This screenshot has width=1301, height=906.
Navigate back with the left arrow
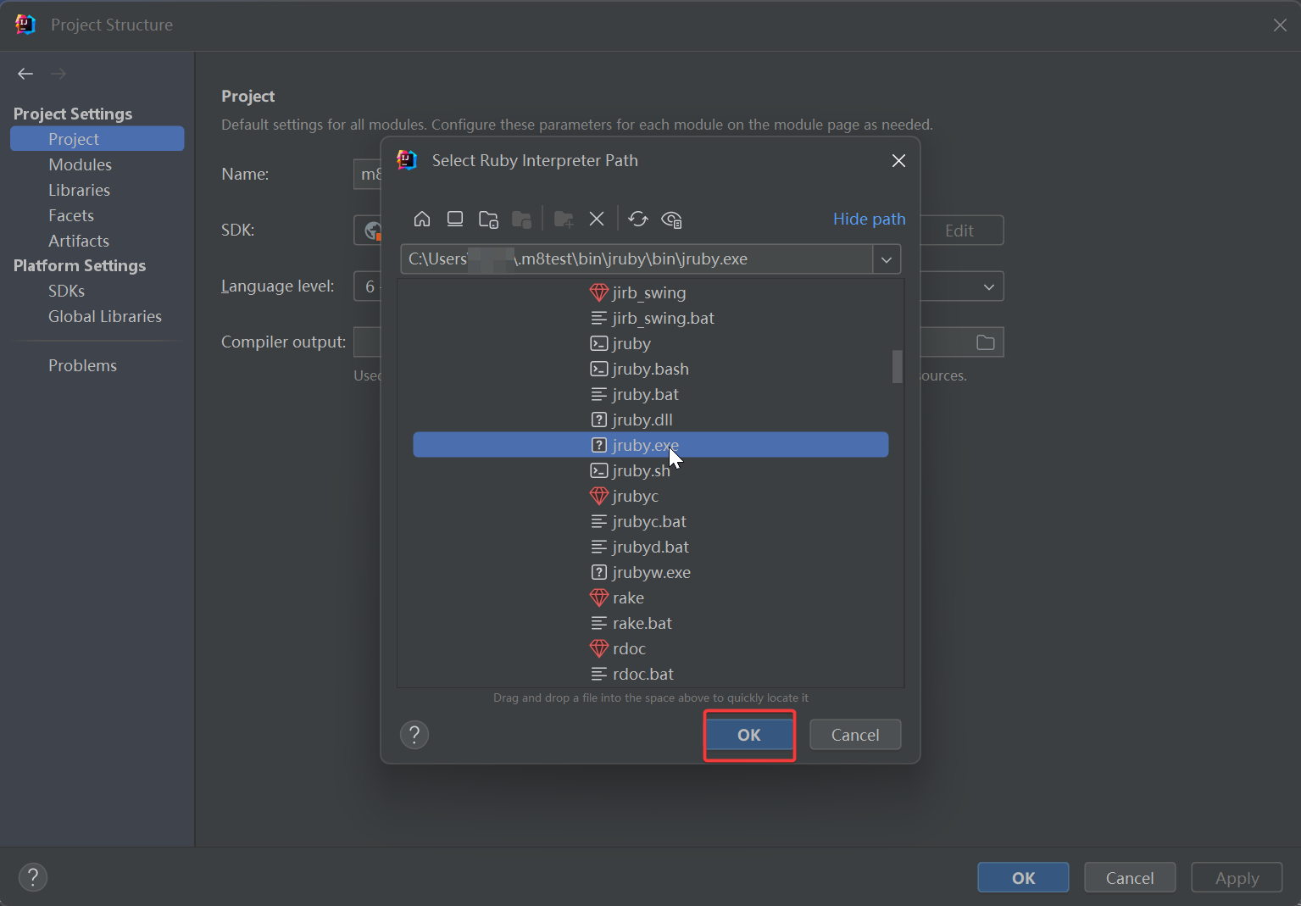point(25,74)
